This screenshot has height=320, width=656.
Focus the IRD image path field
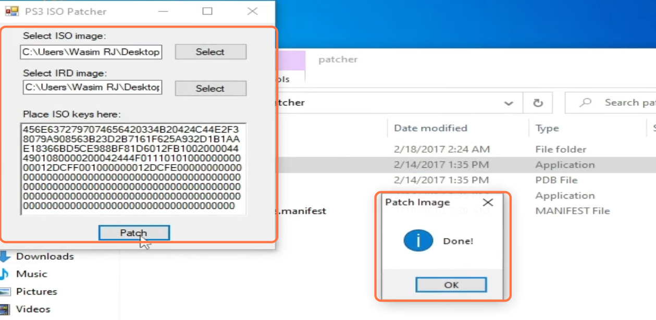[x=92, y=87]
